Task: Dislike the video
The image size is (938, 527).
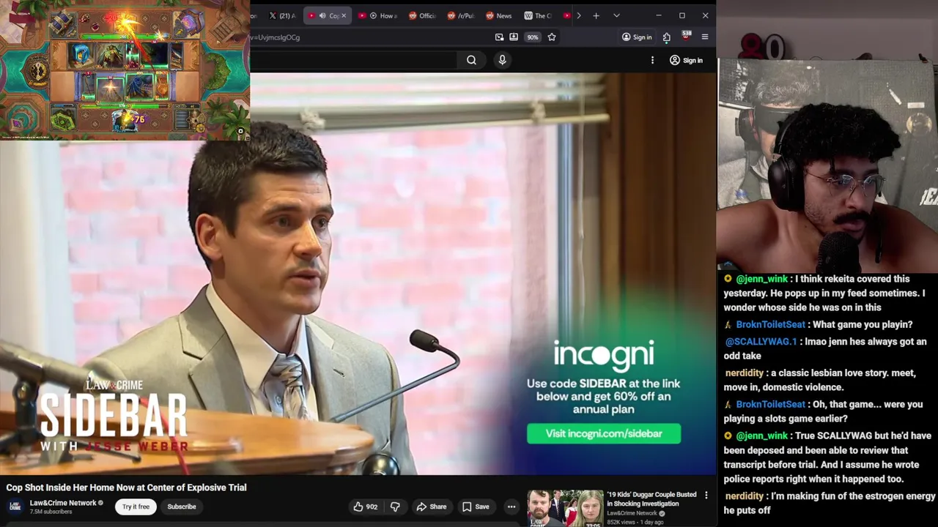Action: (395, 507)
